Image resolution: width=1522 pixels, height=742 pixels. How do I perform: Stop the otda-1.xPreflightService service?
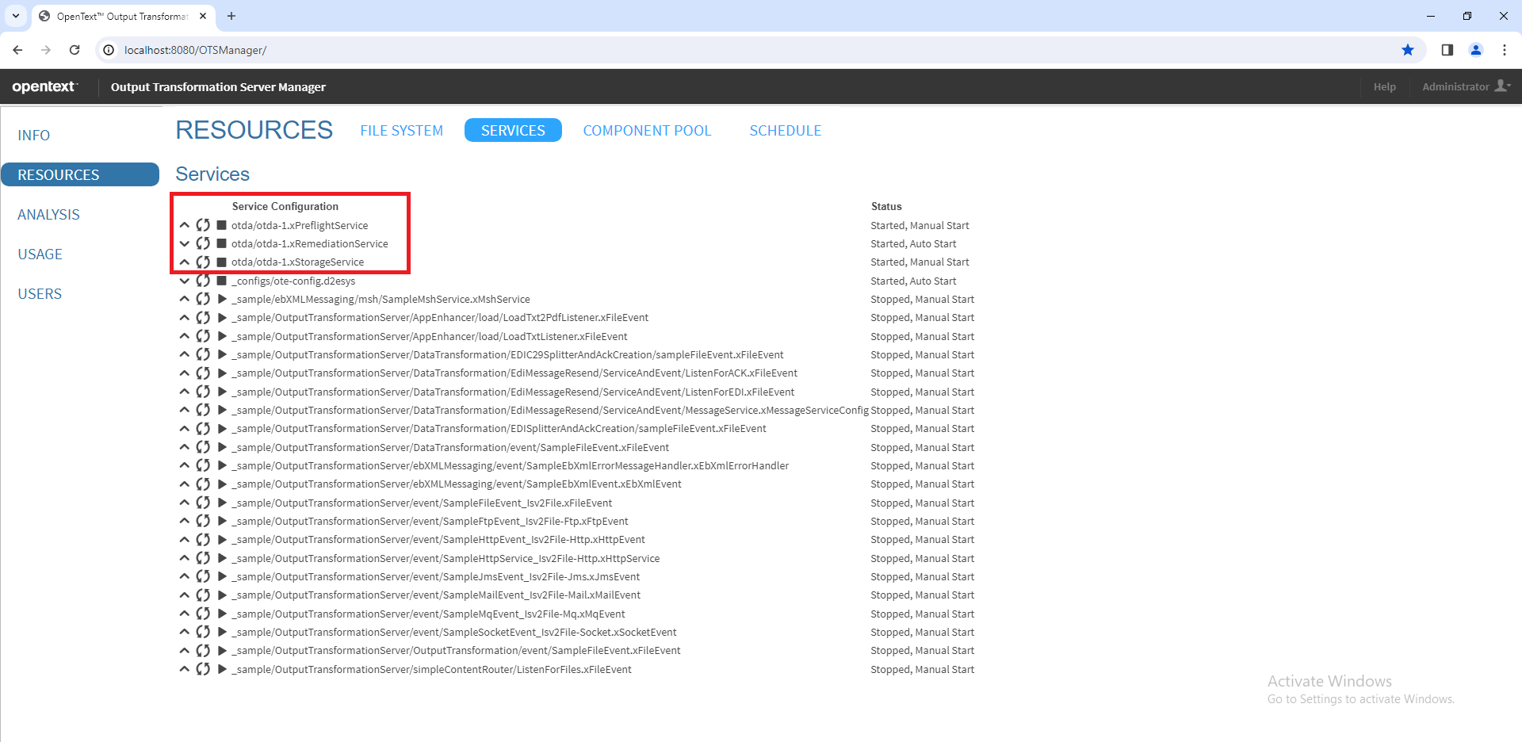click(x=222, y=226)
